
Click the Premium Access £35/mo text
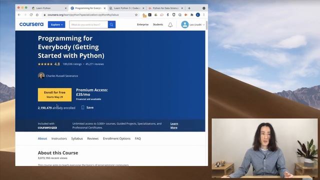pos(92,92)
